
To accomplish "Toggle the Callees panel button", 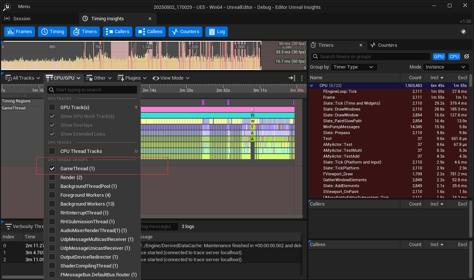I will 150,32.
